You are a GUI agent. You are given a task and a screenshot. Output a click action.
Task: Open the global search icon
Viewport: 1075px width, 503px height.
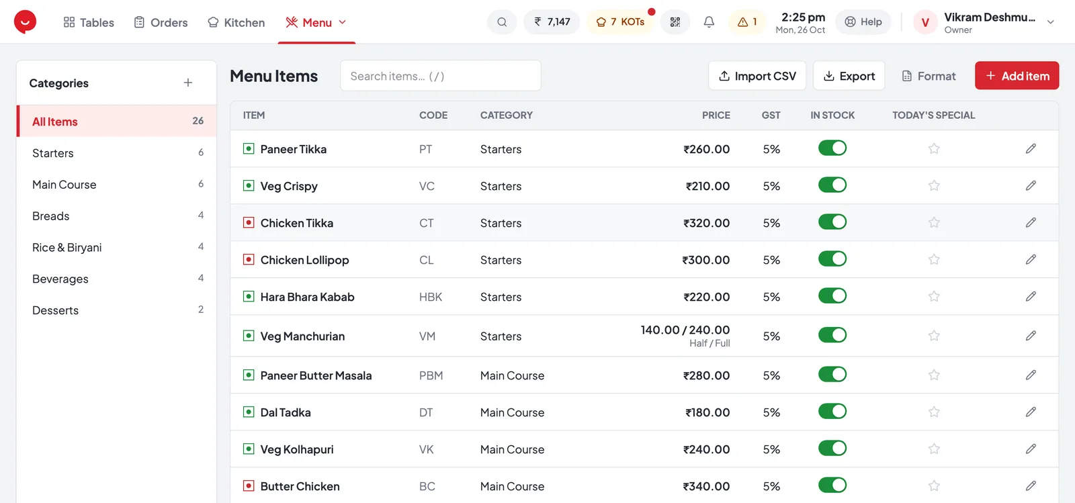(x=502, y=22)
